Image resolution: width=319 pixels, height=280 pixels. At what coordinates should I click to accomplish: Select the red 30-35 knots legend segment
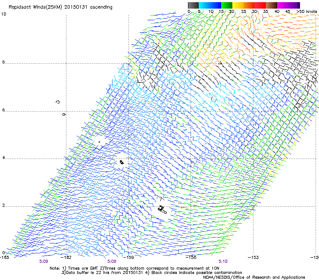tap(260, 5)
